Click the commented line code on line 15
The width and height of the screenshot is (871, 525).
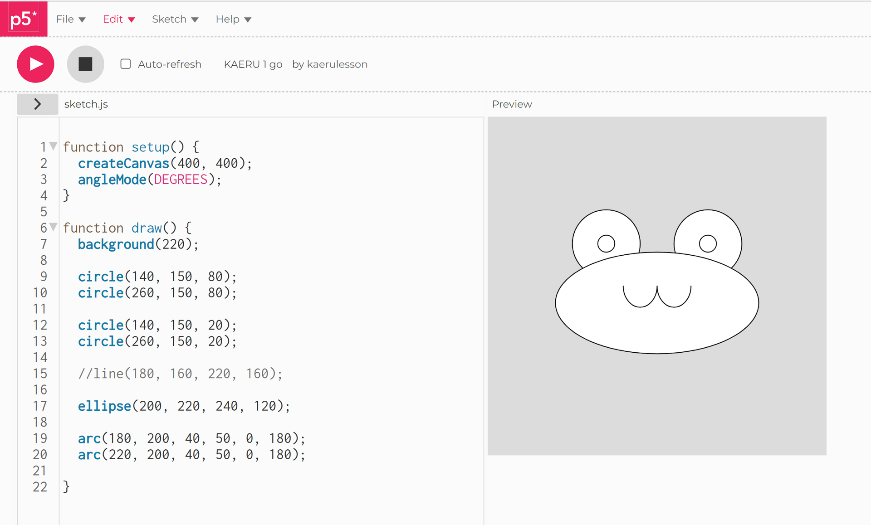click(180, 374)
